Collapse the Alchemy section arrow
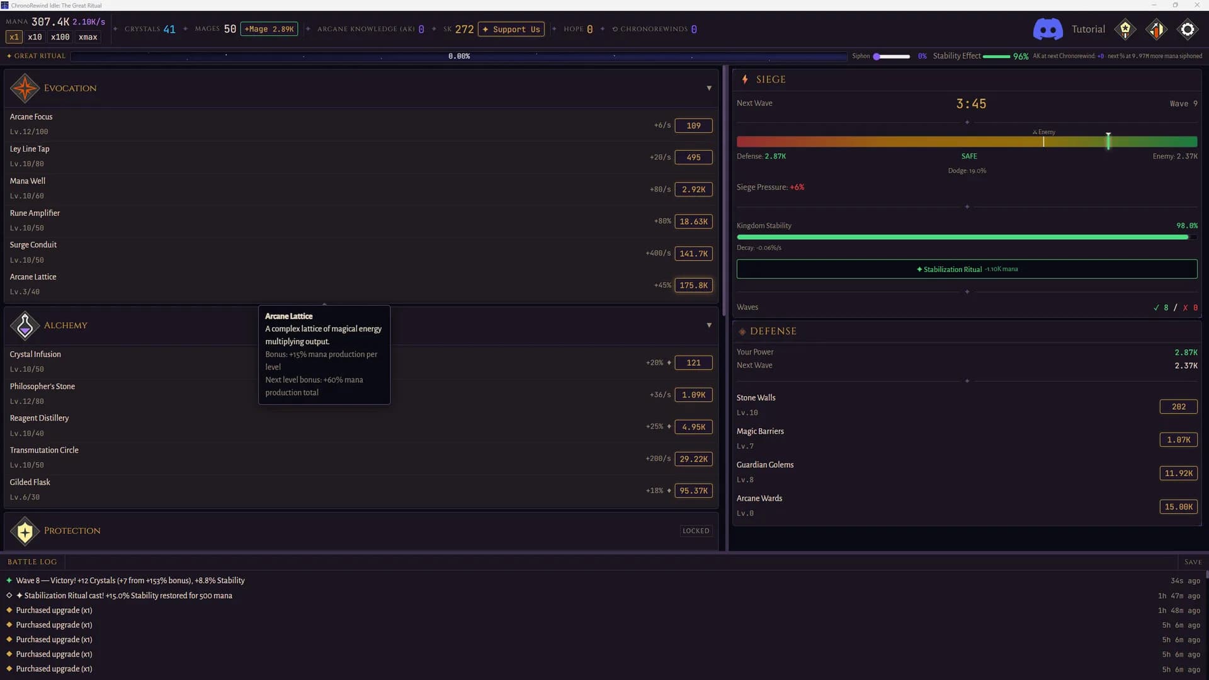 pyautogui.click(x=709, y=326)
